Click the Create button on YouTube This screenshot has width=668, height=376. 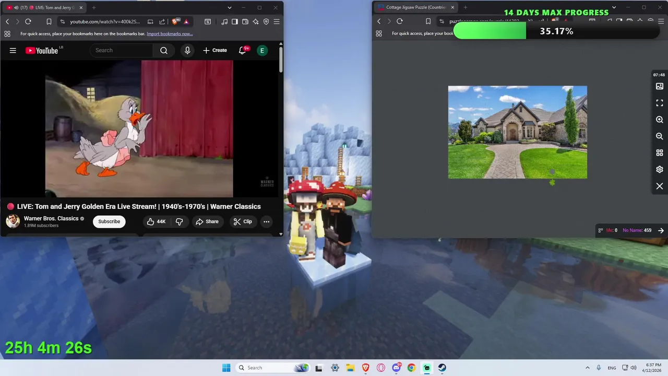214,50
